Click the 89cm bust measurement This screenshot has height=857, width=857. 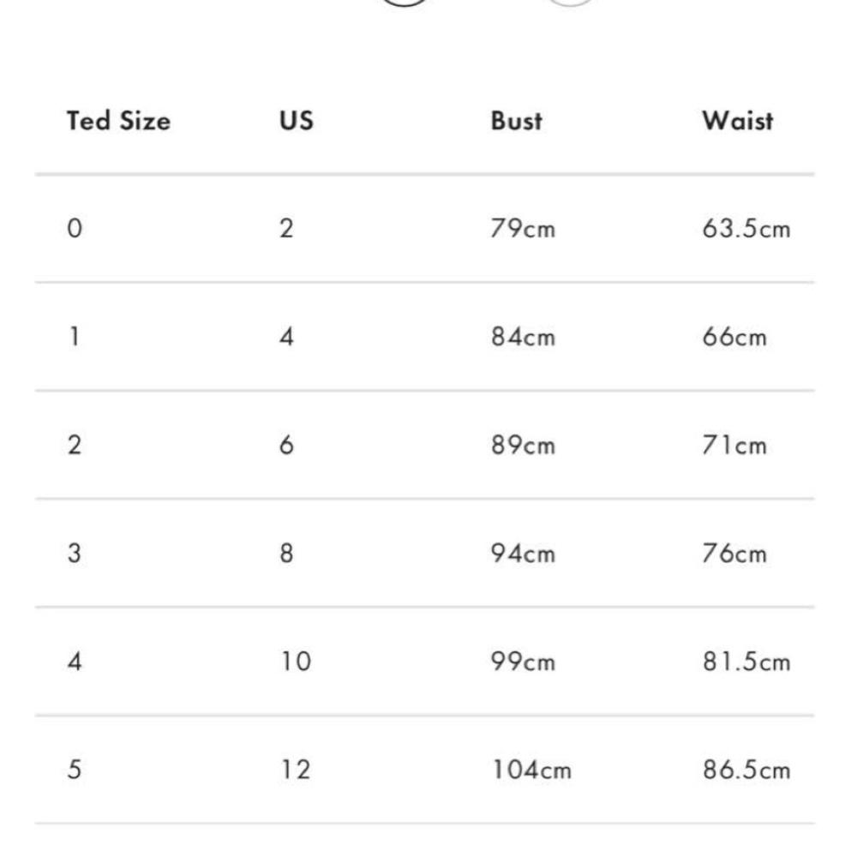[523, 445]
